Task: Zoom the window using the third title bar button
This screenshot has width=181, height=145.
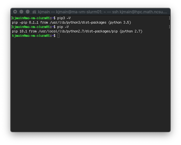Action: click(x=28, y=12)
